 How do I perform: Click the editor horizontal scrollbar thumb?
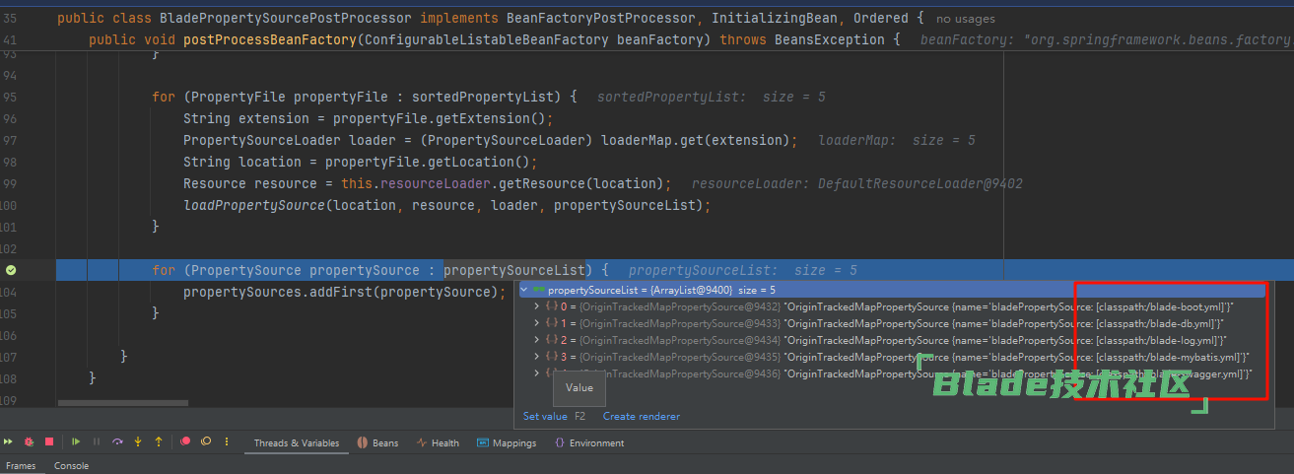122,402
